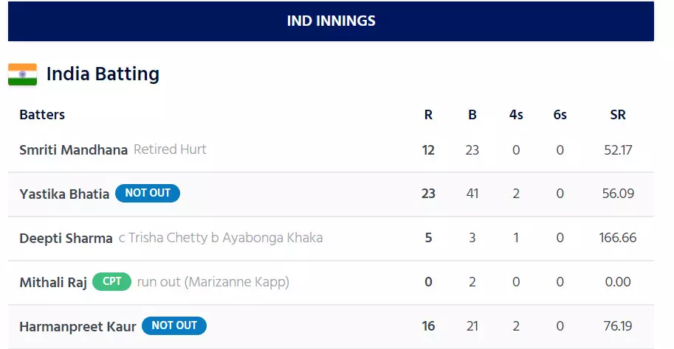This screenshot has width=674, height=349.
Task: Open Smriti Mandhana's player link
Action: (x=73, y=149)
